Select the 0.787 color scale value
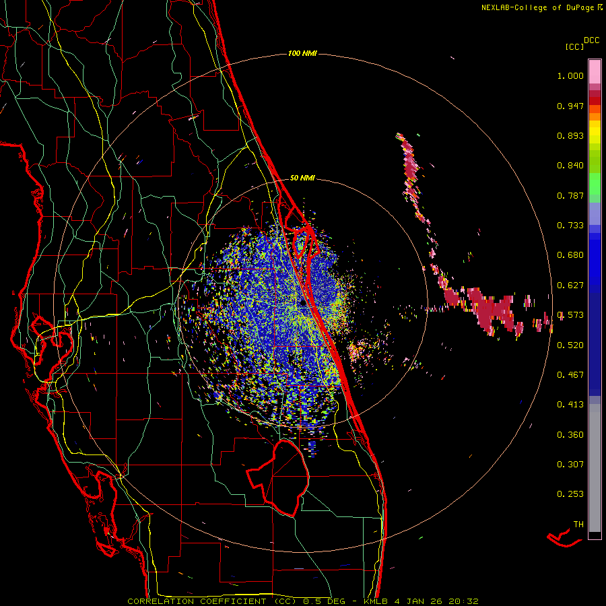 [x=570, y=195]
